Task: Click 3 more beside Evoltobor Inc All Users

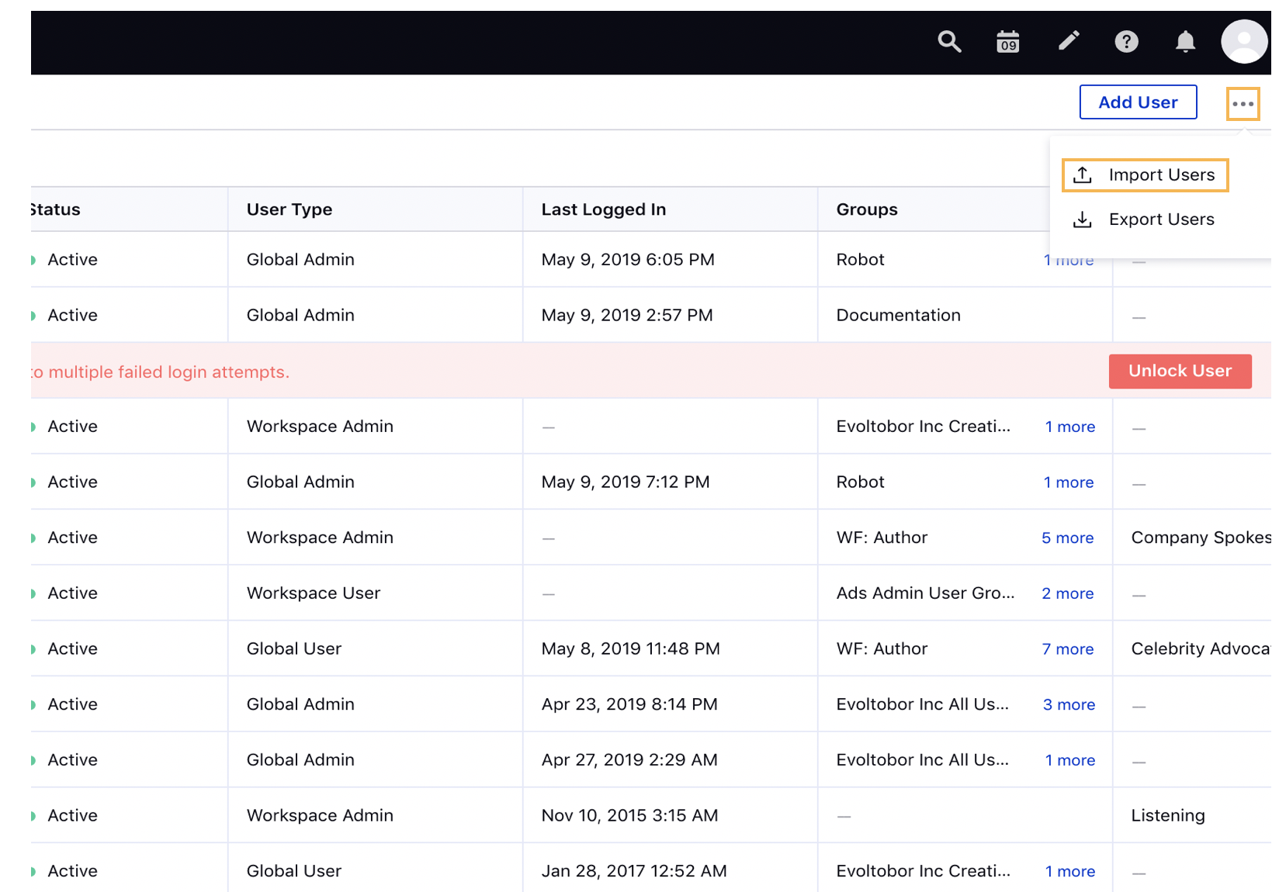Action: click(1069, 704)
